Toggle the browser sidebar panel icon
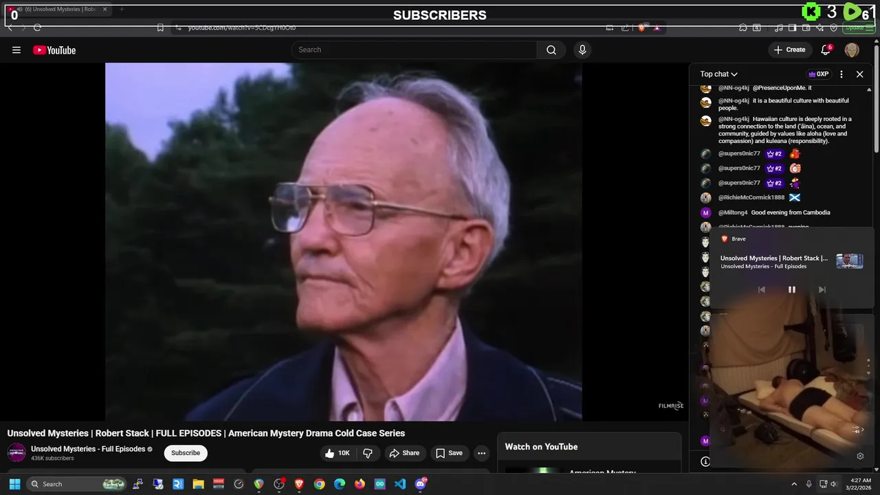 [x=792, y=27]
